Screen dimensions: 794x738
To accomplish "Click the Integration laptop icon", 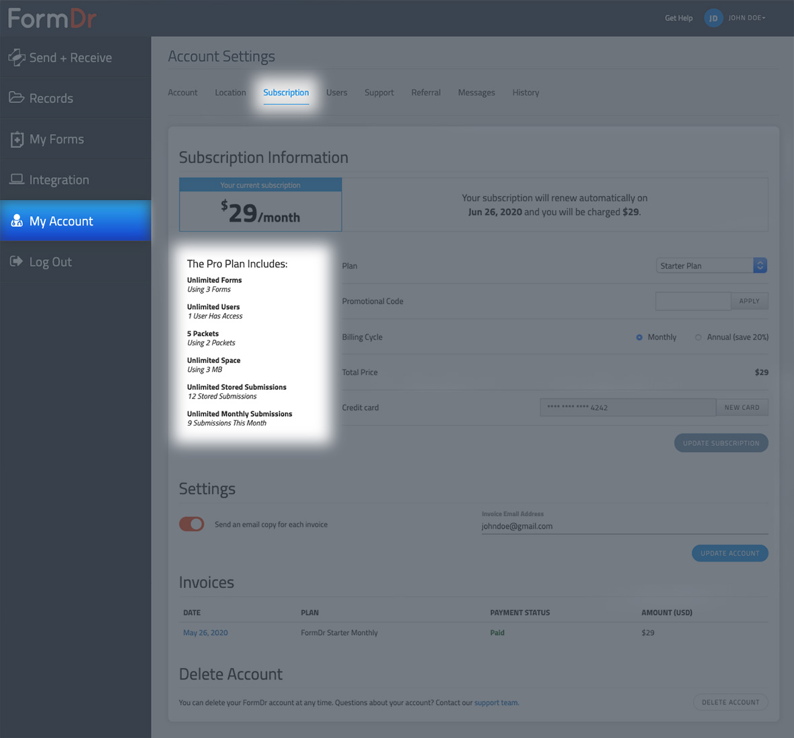I will pyautogui.click(x=17, y=179).
